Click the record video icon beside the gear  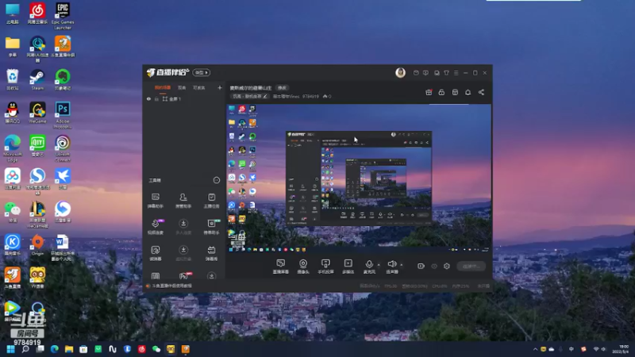[x=421, y=267]
